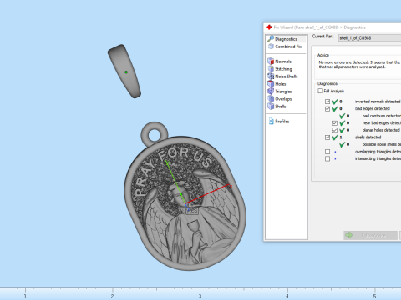The height and width of the screenshot is (300, 401).
Task: Click ruler mark 3 at bottom
Action: (200, 296)
